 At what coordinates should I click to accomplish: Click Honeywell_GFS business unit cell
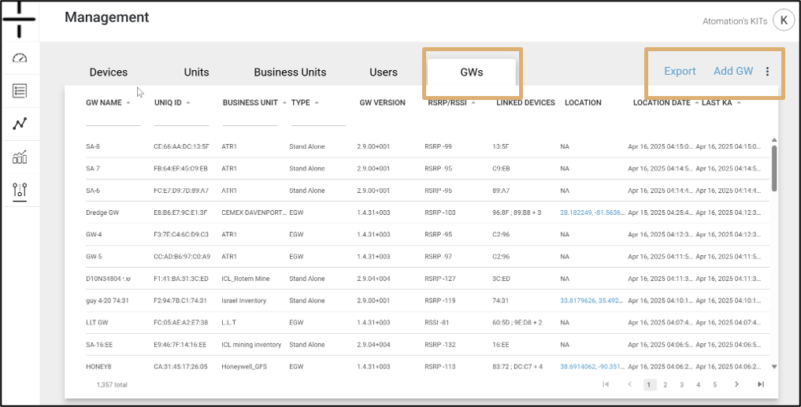click(x=244, y=367)
